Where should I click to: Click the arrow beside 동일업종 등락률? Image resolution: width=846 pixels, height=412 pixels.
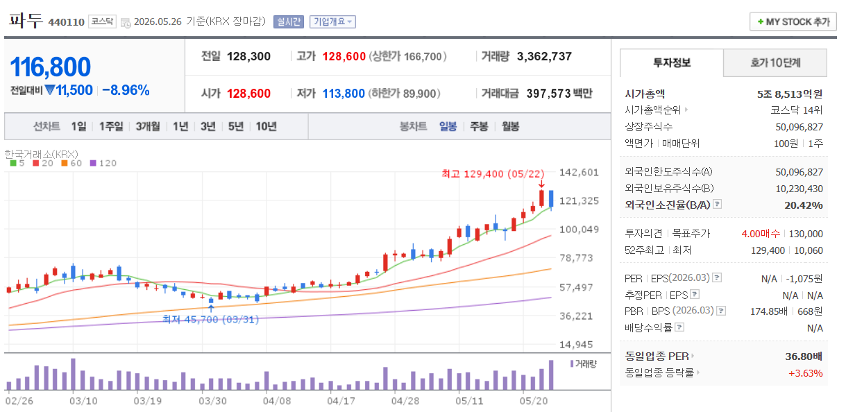coord(698,373)
